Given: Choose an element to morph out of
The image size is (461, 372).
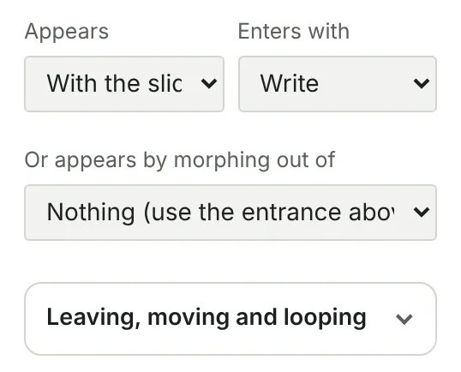Looking at the screenshot, I should (x=230, y=213).
